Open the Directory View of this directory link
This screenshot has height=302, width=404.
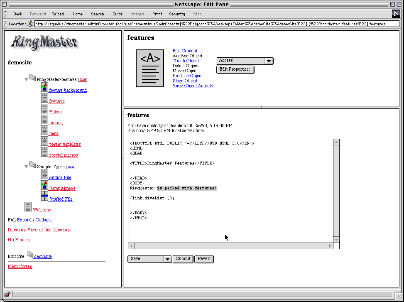pyautogui.click(x=39, y=230)
